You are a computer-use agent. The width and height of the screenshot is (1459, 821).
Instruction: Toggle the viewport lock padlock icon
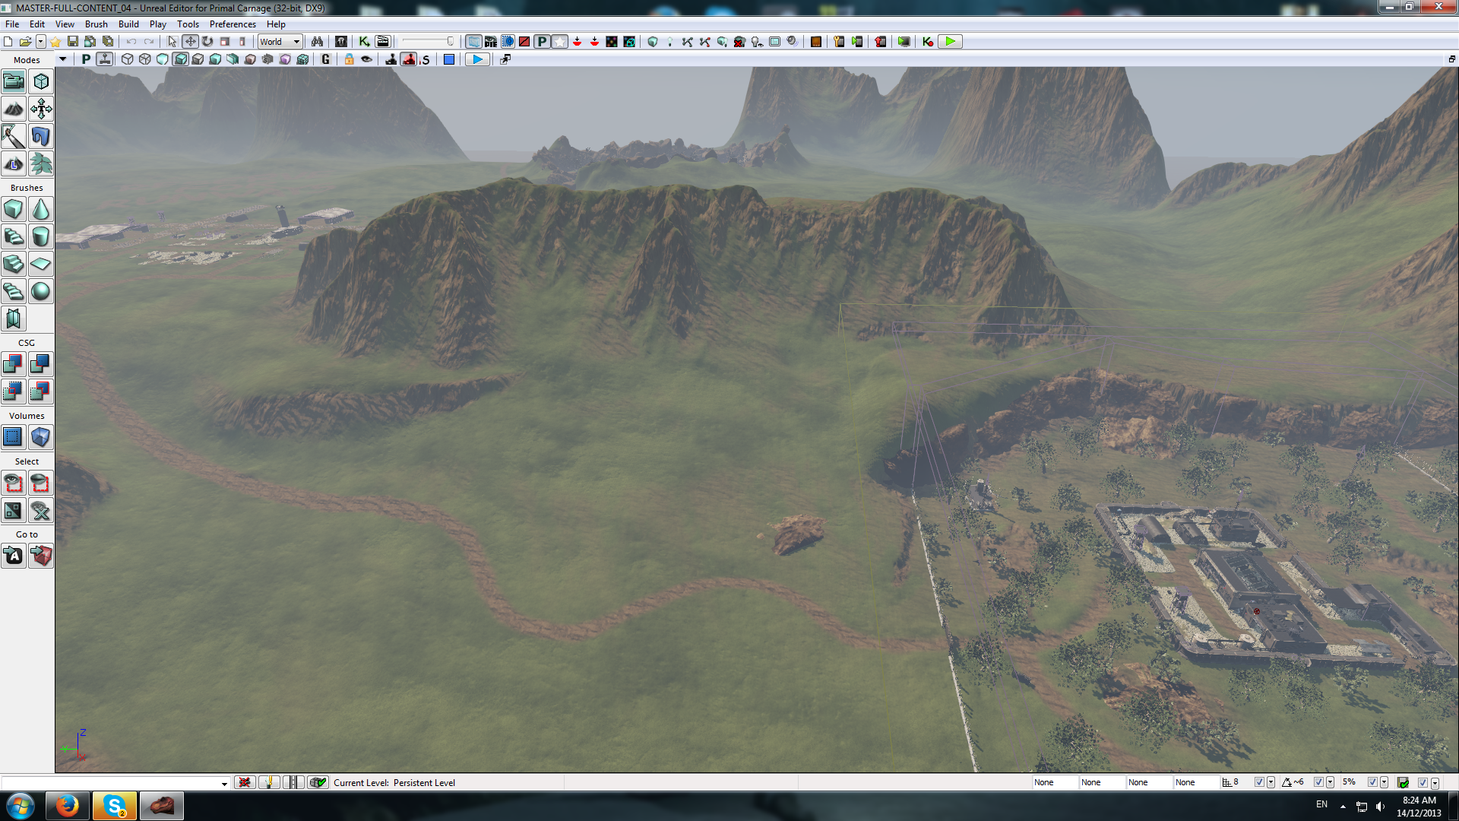click(350, 59)
